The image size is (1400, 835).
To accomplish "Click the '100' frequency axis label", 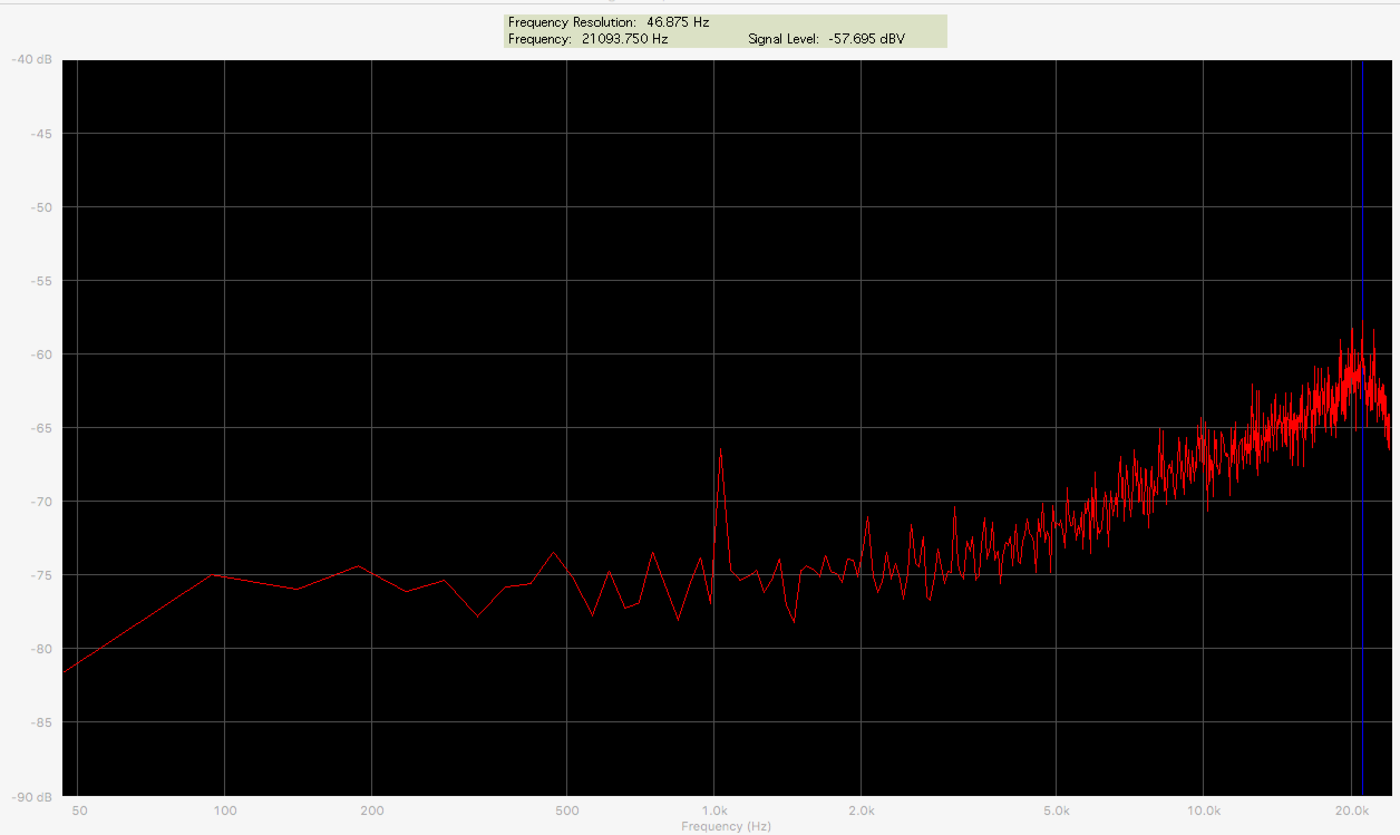I will [x=225, y=811].
